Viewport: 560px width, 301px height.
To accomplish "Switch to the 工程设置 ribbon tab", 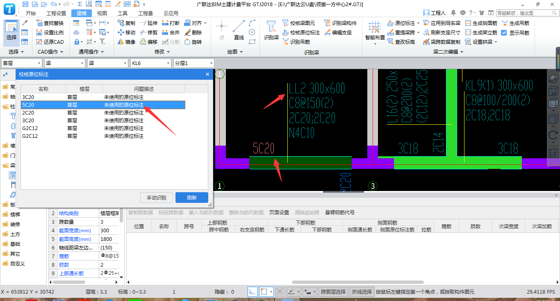I will coord(56,13).
